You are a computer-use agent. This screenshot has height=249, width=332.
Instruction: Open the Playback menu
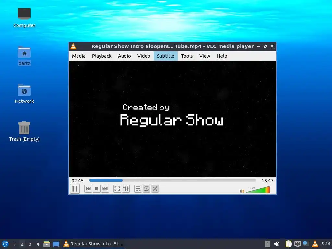[101, 56]
